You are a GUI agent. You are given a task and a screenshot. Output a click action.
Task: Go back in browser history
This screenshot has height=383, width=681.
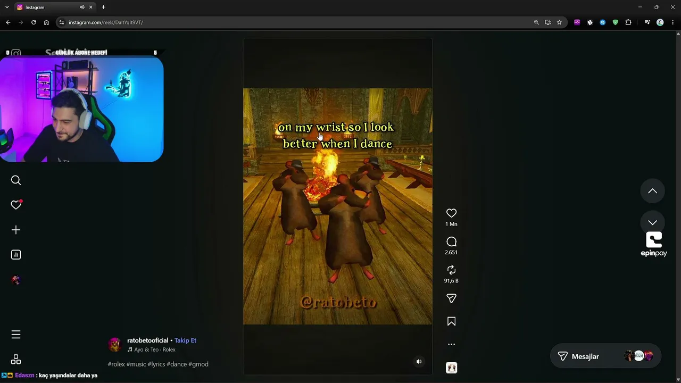(x=8, y=22)
